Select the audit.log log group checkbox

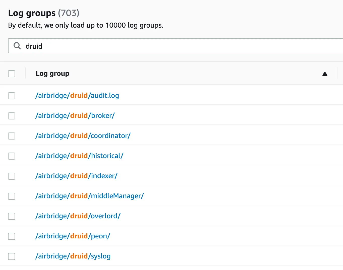(12, 96)
